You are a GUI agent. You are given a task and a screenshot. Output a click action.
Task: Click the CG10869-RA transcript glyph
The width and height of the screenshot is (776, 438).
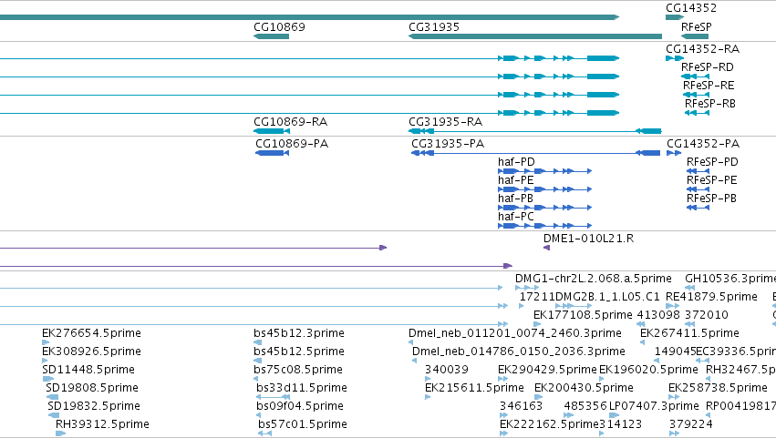click(x=271, y=131)
